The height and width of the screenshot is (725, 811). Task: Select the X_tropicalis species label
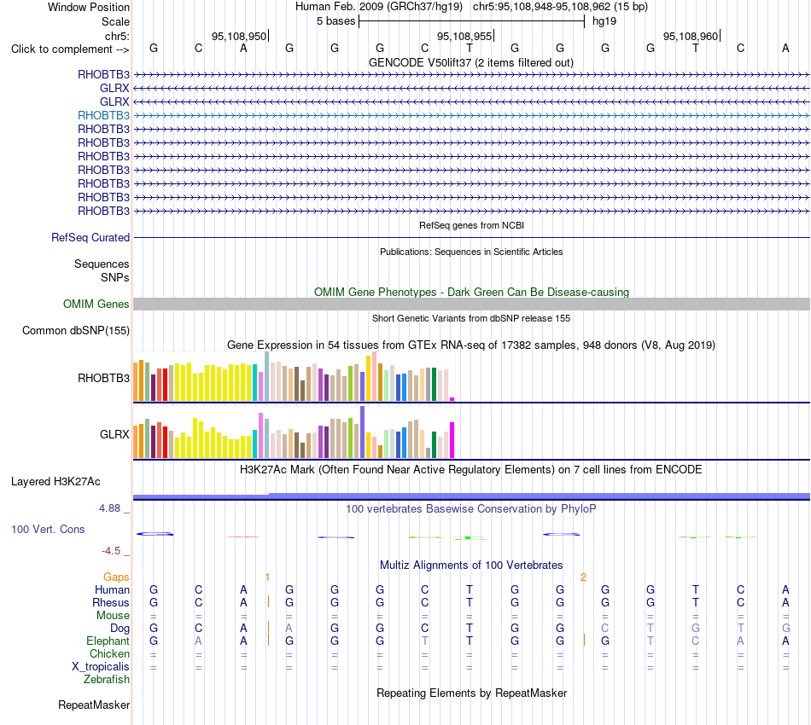pos(101,667)
